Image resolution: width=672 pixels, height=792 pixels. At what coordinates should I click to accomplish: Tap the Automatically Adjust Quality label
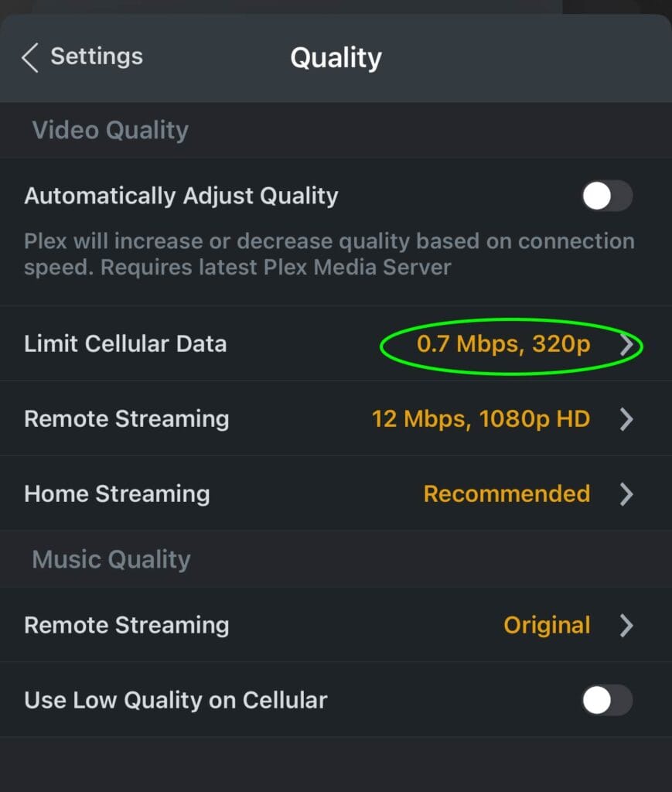coord(181,196)
